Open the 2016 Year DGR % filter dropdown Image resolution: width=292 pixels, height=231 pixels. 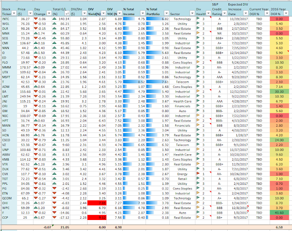(286, 13)
